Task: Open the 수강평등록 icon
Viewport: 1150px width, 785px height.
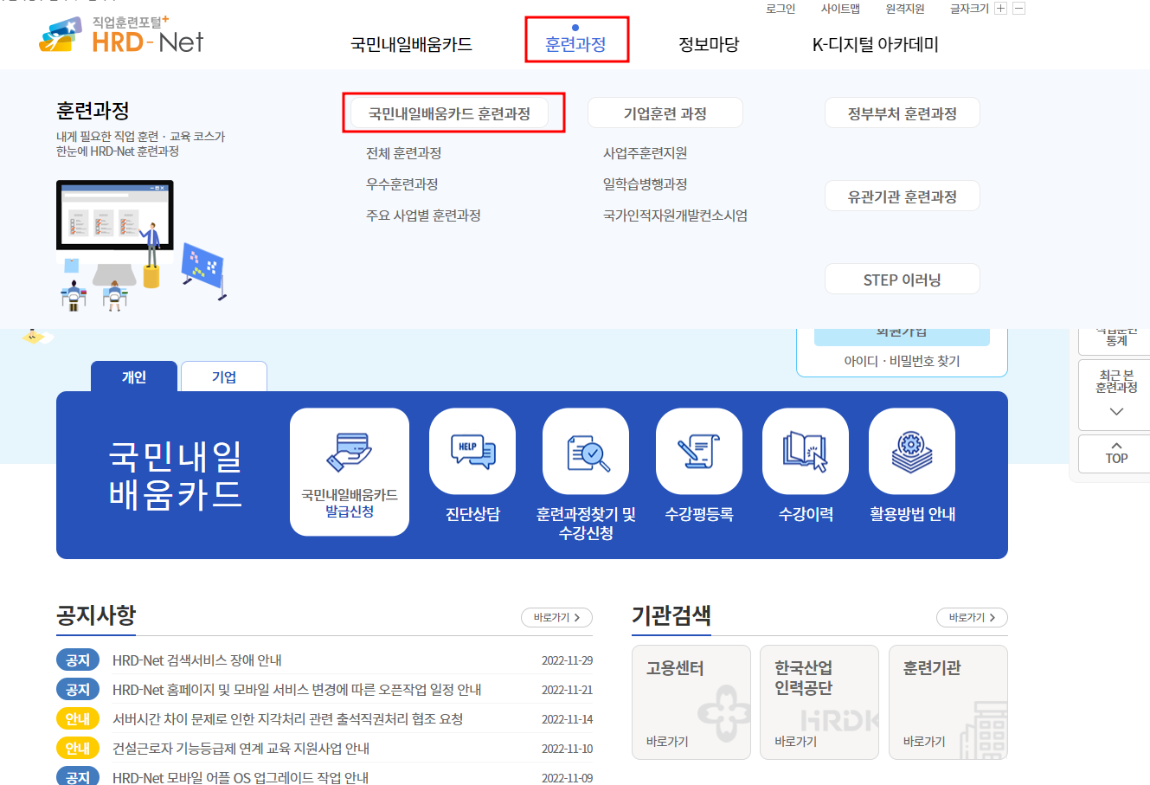Action: tap(699, 451)
